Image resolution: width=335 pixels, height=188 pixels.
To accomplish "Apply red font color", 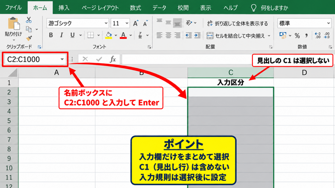I will click(x=123, y=35).
